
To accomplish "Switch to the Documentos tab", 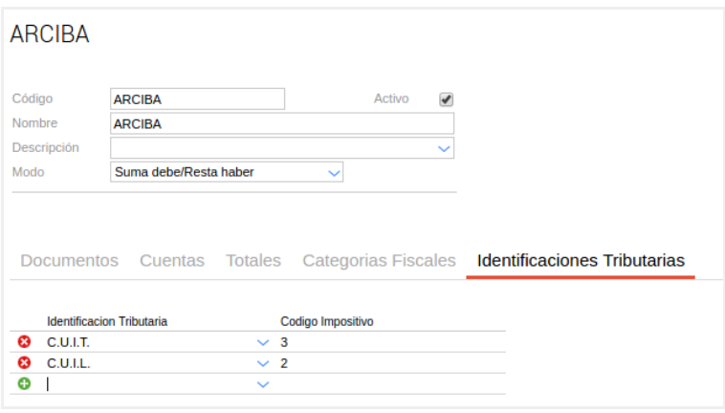I will click(70, 260).
